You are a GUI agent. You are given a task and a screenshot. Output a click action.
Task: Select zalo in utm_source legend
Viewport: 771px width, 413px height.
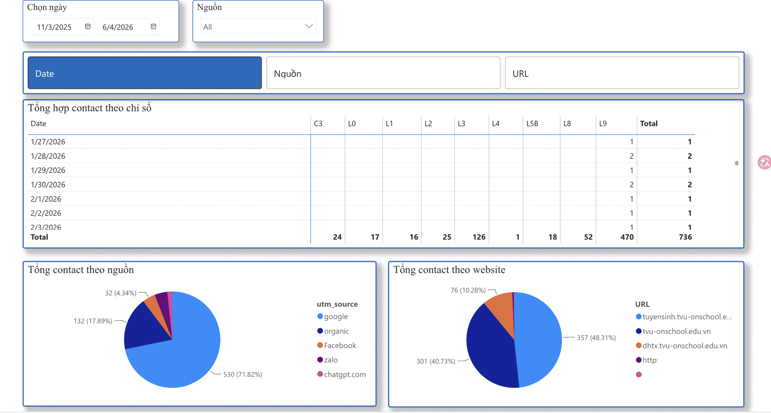click(x=327, y=360)
